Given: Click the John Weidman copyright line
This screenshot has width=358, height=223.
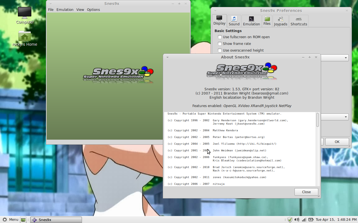Looking at the screenshot, I should (217, 151).
